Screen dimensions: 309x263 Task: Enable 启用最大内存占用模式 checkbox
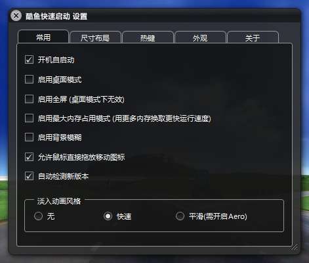[x=29, y=118]
